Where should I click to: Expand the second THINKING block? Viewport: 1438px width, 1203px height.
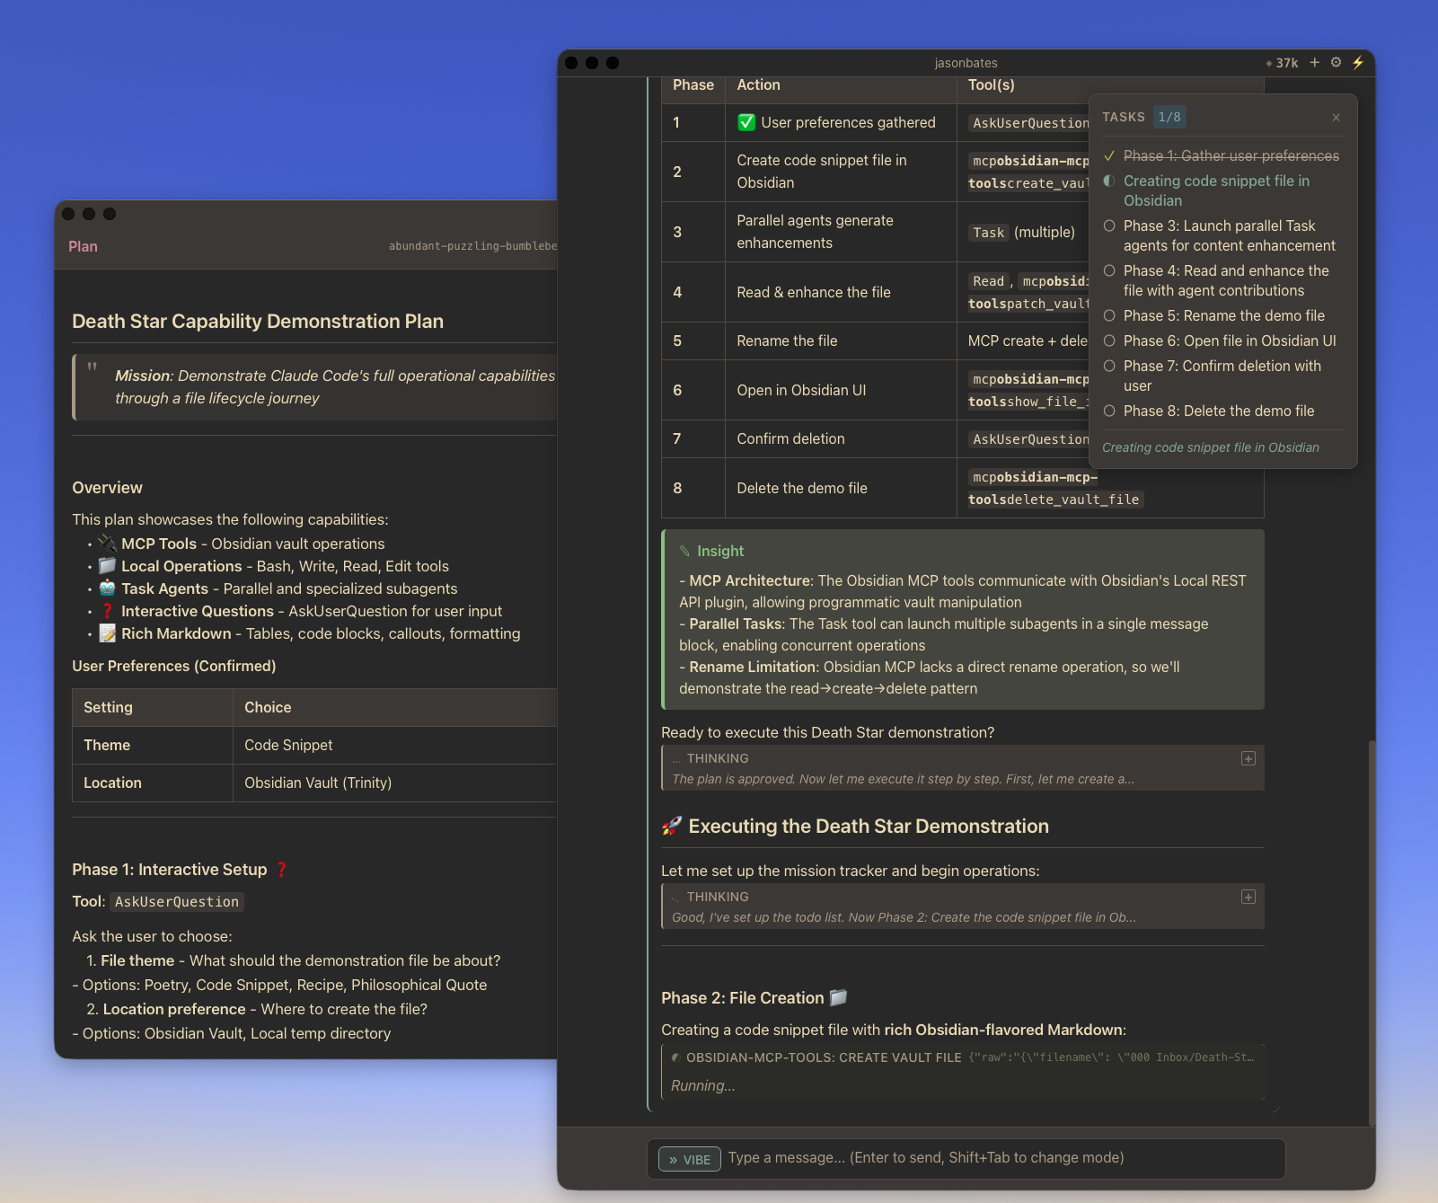click(x=1248, y=896)
